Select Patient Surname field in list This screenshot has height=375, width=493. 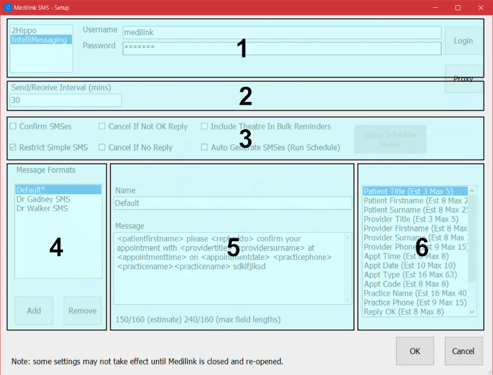point(415,210)
